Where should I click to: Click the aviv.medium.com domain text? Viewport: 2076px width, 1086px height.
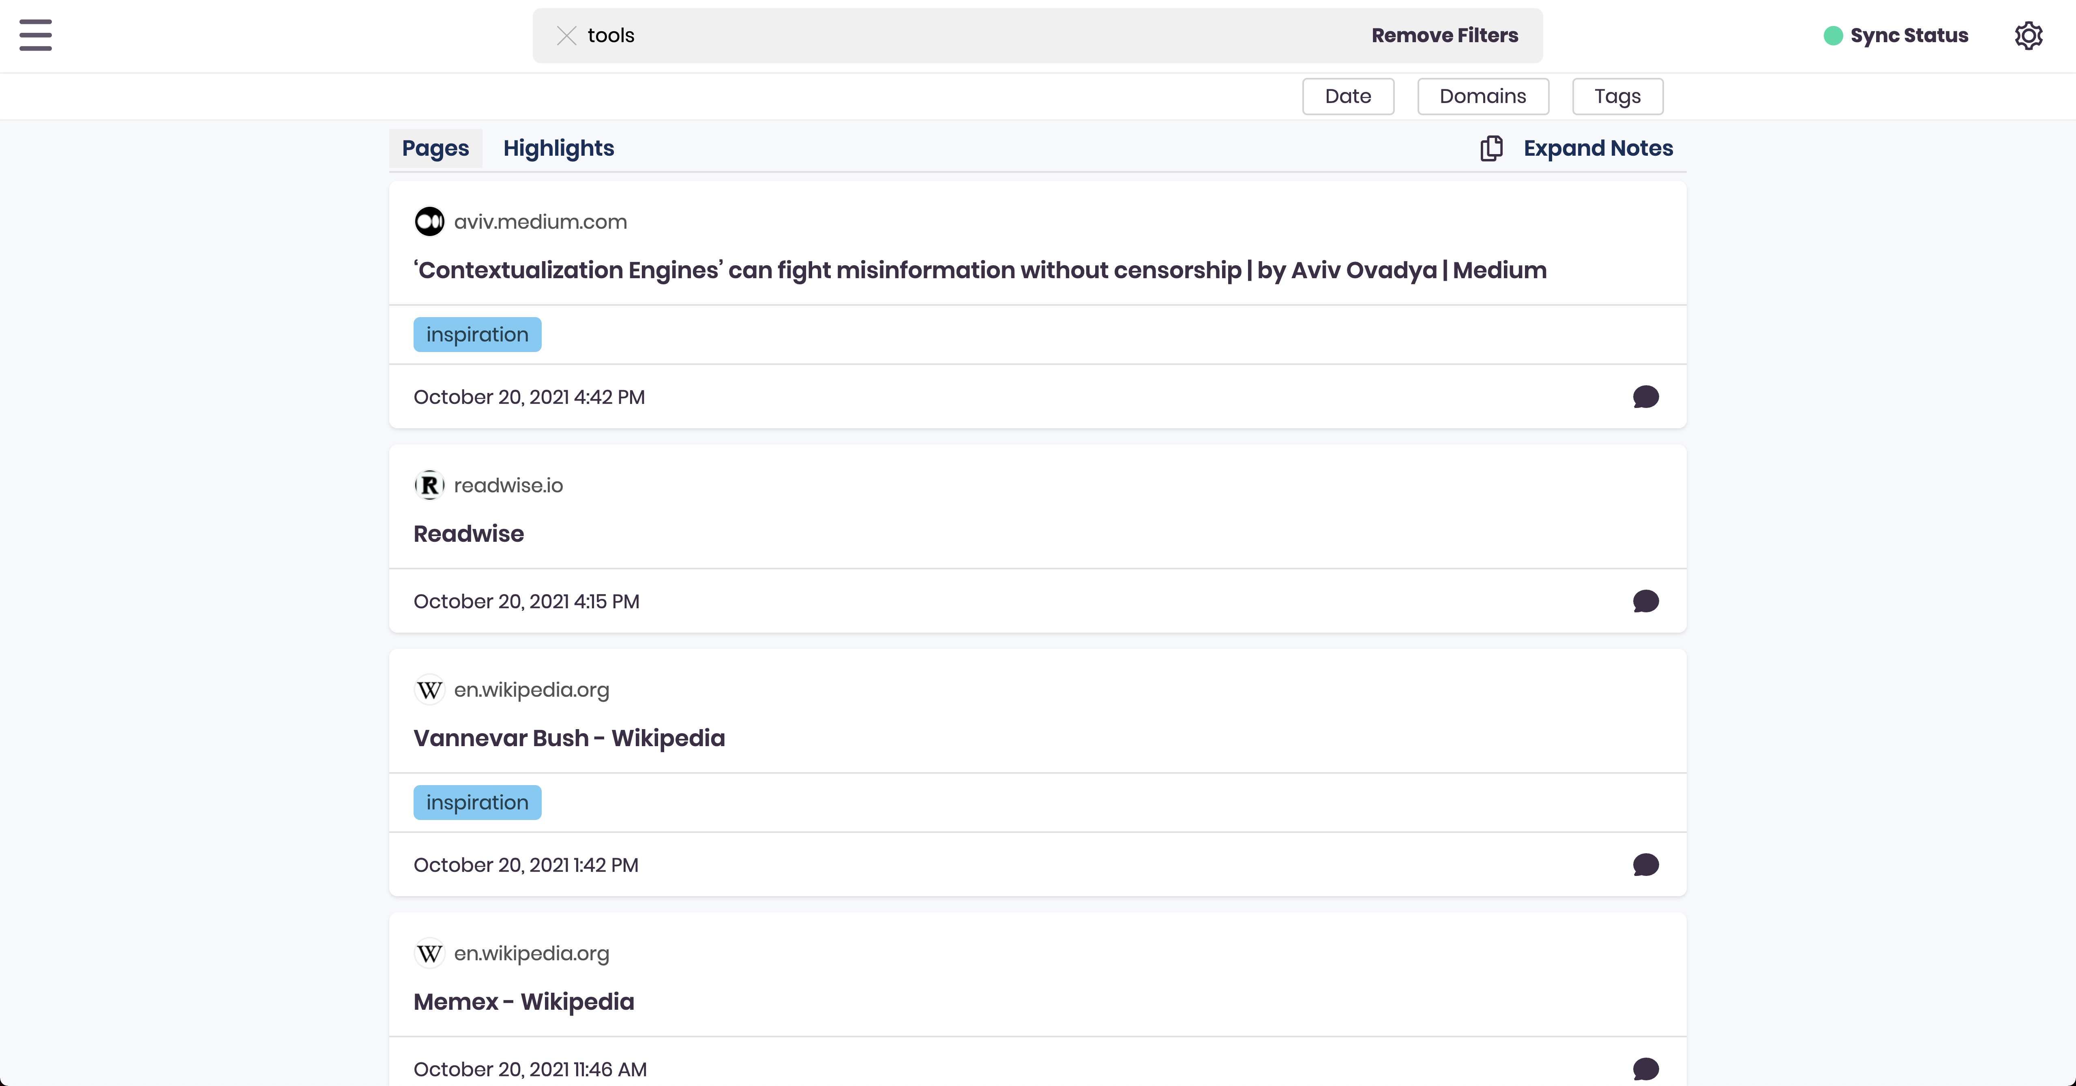[x=540, y=222]
